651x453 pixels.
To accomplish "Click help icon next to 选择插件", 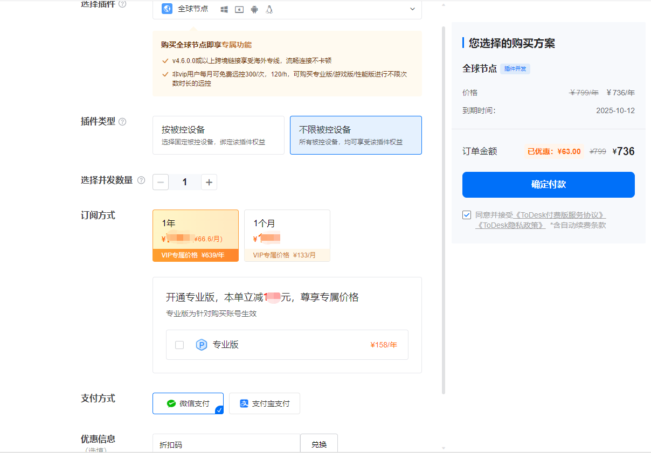I will click(122, 4).
